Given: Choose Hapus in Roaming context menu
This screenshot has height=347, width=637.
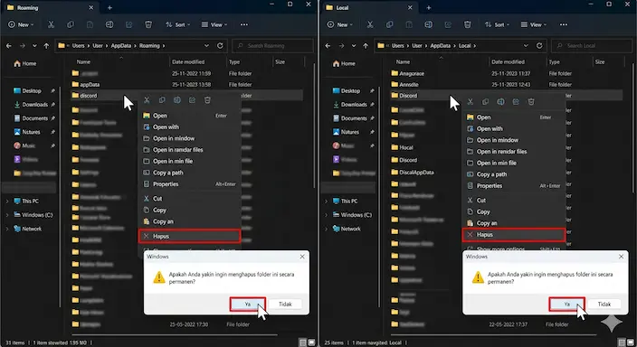Looking at the screenshot, I should click(x=189, y=236).
